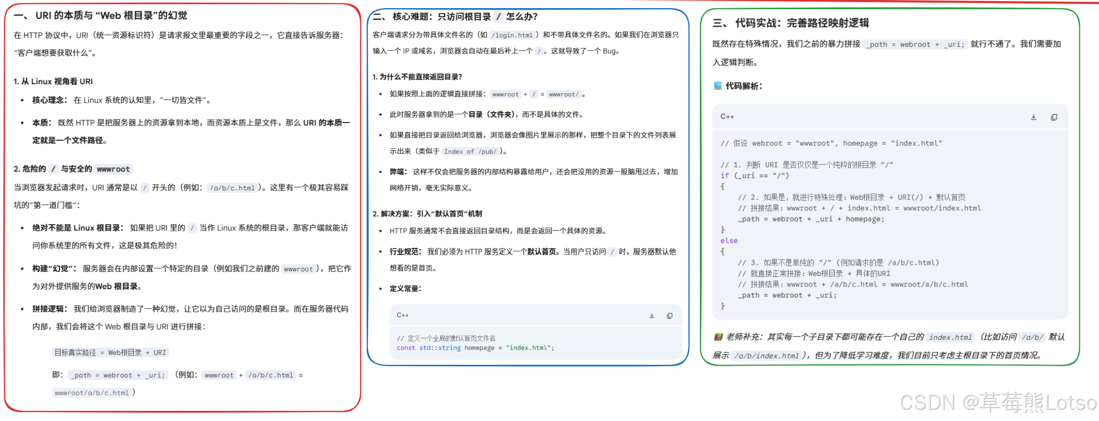1099x421 pixels.
Task: Click snippet 目标真实路径 = Web根目录 + URI
Action: 110,353
